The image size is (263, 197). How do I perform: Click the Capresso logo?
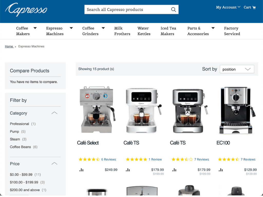click(26, 10)
